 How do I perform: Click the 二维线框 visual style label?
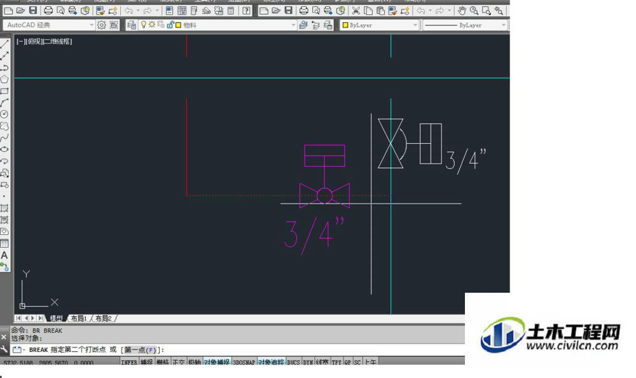57,41
